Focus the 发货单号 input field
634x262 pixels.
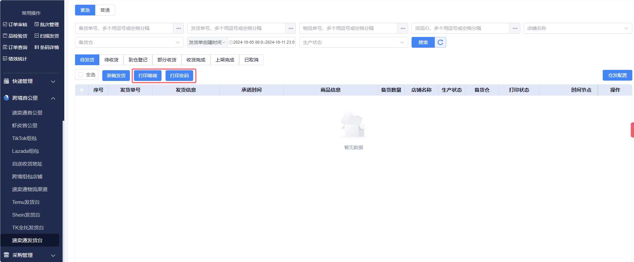236,28
